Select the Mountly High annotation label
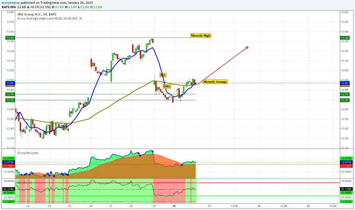 pyautogui.click(x=201, y=36)
